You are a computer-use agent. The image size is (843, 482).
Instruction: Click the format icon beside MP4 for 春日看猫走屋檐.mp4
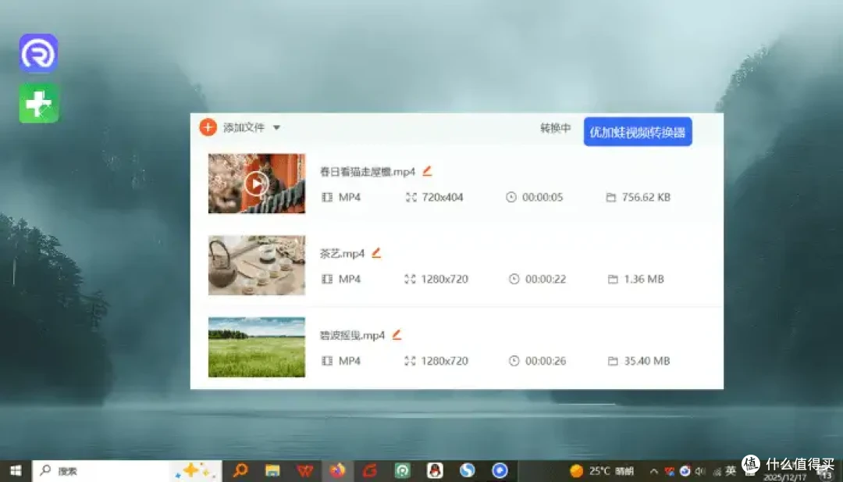click(x=327, y=198)
